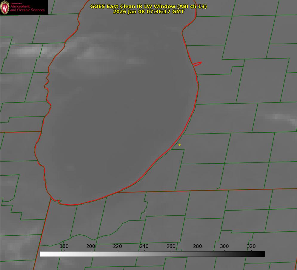
Task: Click the 200 tick label on colorbar
Action: click(91, 246)
